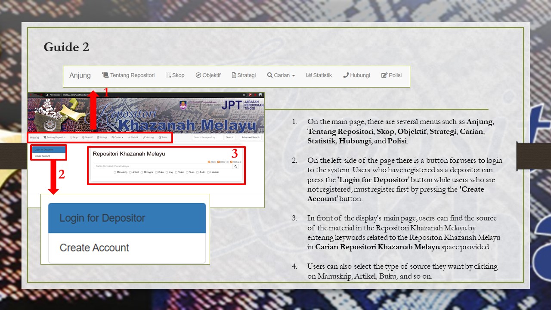This screenshot has height=310, width=551.
Task: Click inside the Search the repository field
Action: [x=208, y=137]
